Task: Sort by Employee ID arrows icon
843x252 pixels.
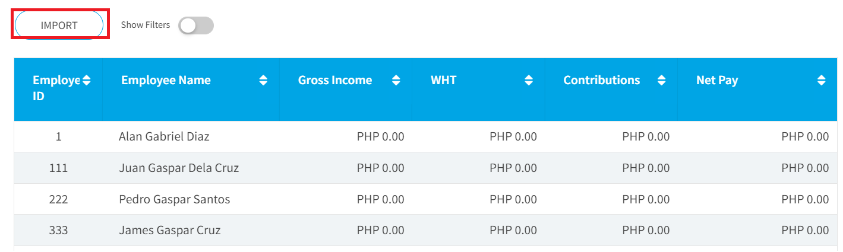Action: click(87, 80)
